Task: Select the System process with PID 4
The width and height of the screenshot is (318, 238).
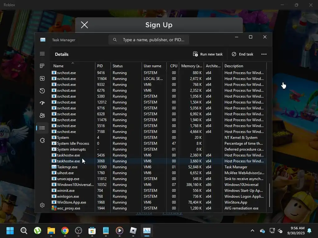Action: coord(159,137)
